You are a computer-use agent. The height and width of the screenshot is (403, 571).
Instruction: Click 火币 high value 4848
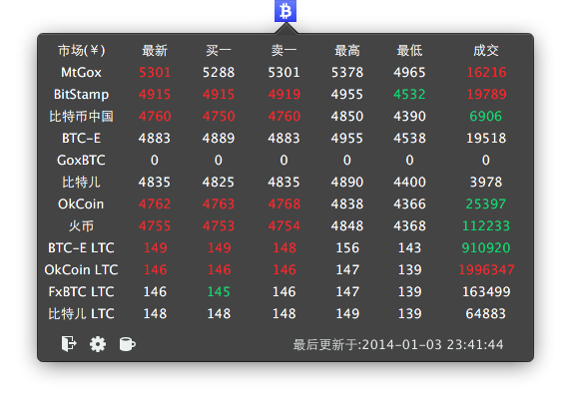[347, 226]
